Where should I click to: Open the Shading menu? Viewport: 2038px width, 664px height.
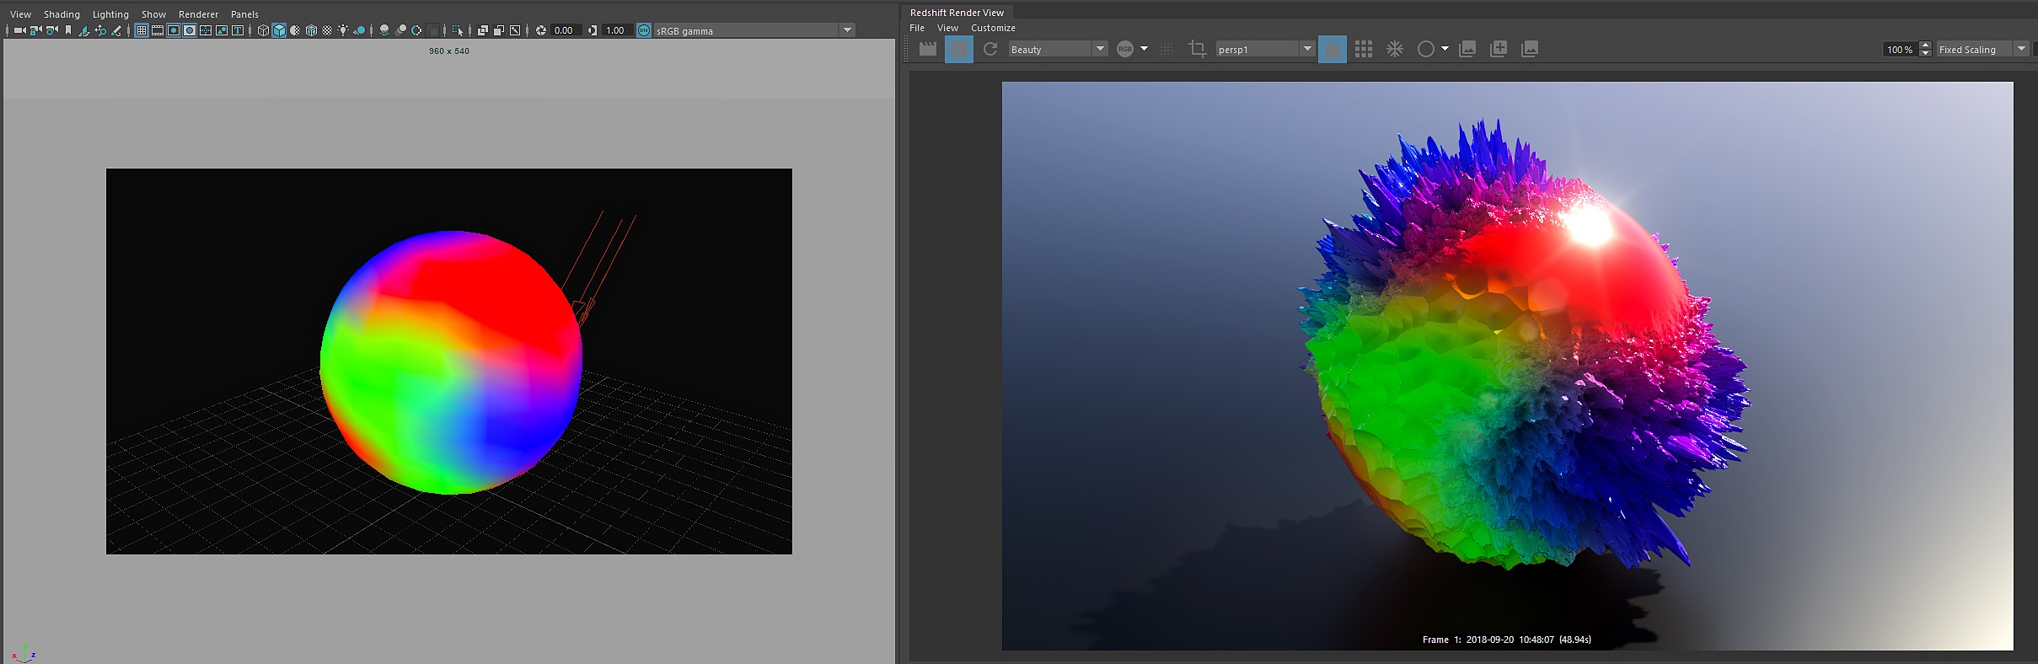62,14
